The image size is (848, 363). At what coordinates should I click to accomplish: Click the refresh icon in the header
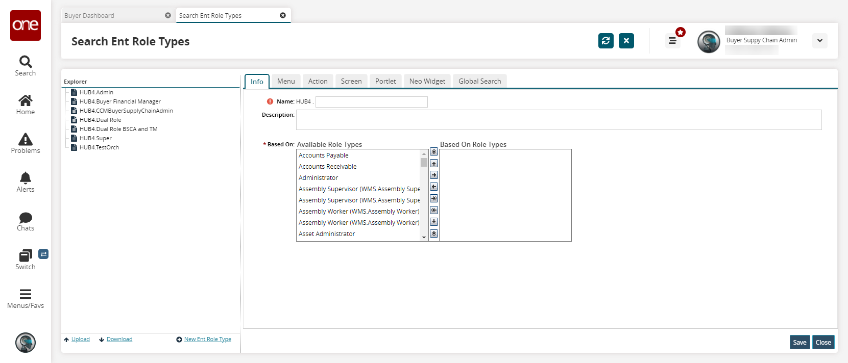(x=605, y=41)
